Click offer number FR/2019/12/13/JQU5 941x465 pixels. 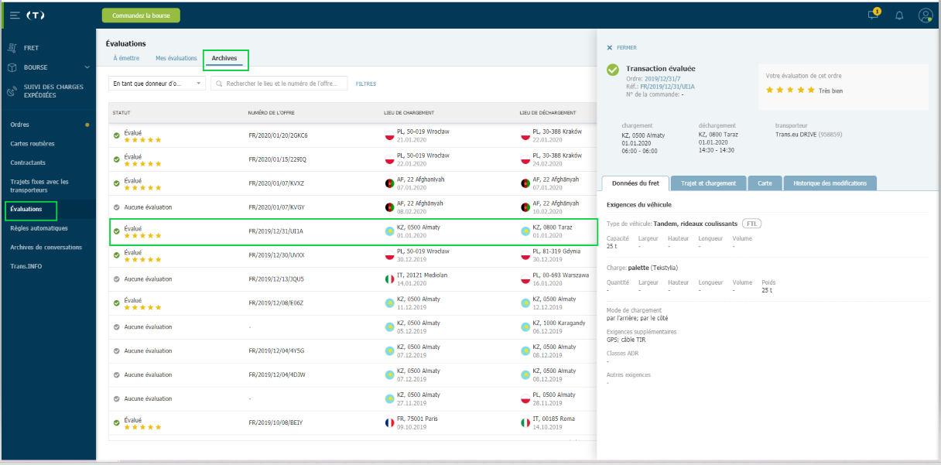tap(276, 279)
